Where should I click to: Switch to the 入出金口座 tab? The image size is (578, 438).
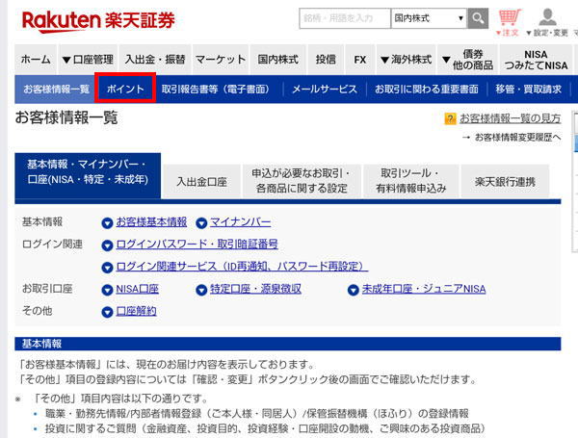pos(200,182)
